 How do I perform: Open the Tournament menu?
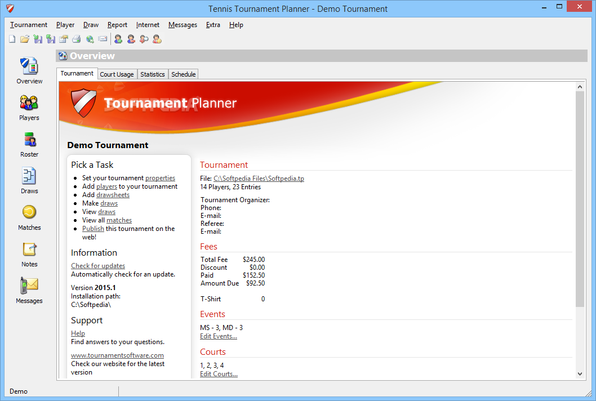tap(29, 25)
